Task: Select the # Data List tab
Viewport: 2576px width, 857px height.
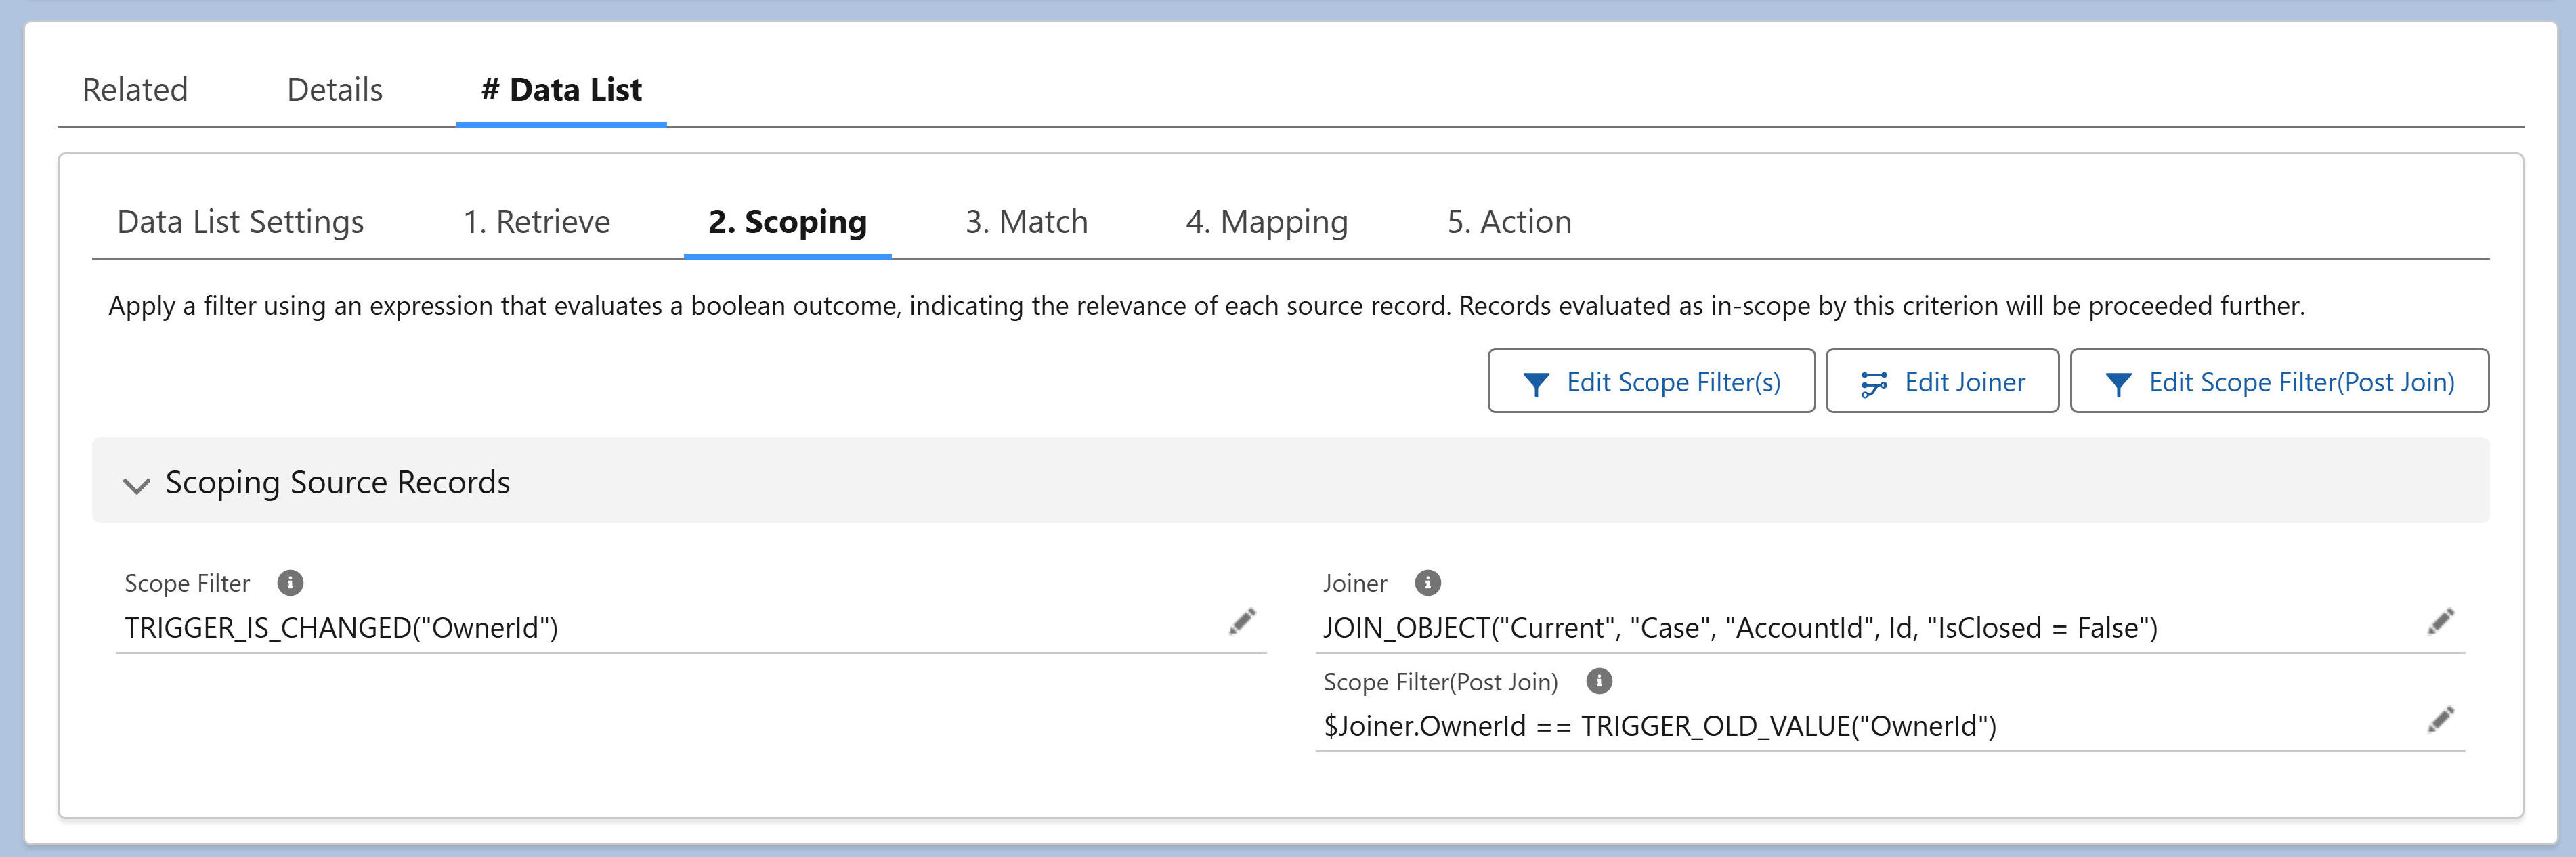Action: pos(561,90)
